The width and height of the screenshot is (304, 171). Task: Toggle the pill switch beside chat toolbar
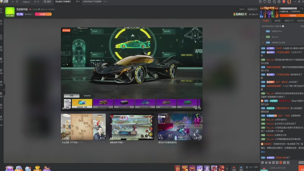click(x=301, y=163)
